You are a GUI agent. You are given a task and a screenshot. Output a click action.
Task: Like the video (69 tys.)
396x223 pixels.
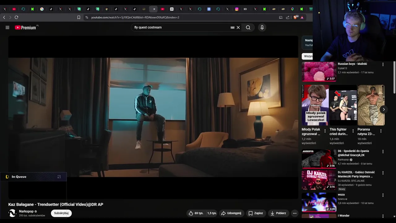coord(196,213)
